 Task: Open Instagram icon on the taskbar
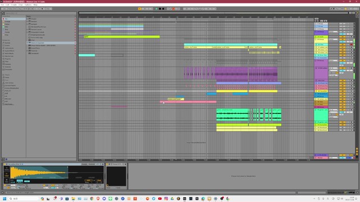166,199
